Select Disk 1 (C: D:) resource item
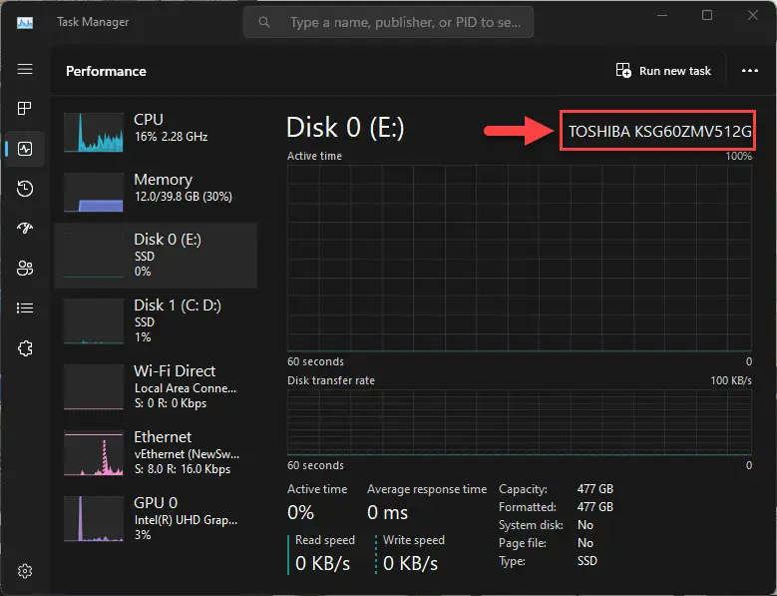 coord(156,320)
